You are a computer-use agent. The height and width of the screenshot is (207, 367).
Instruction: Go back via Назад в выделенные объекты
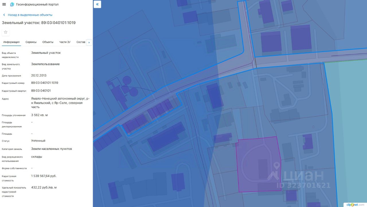(x=30, y=15)
